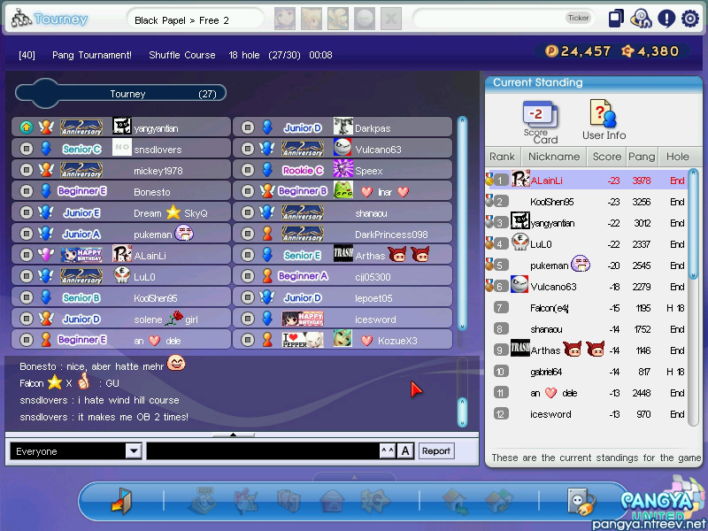Viewport: 708px width, 531px height.
Task: Toggle ready button beside KozueX3
Action: pyautogui.click(x=248, y=340)
